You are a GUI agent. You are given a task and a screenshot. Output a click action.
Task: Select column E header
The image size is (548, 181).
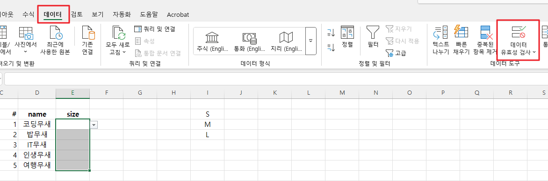click(72, 93)
